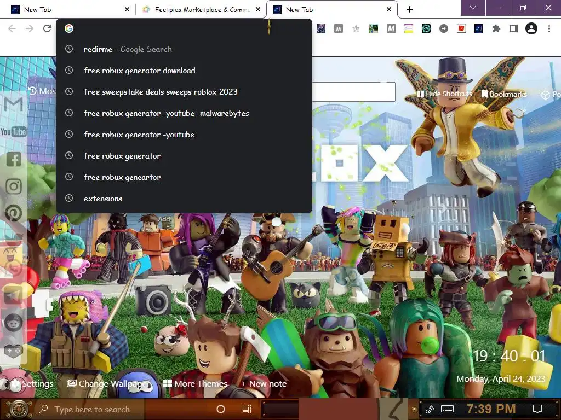561x420 pixels.
Task: Click the 'Monday, April 24, 2023' date text
Action: click(x=501, y=379)
